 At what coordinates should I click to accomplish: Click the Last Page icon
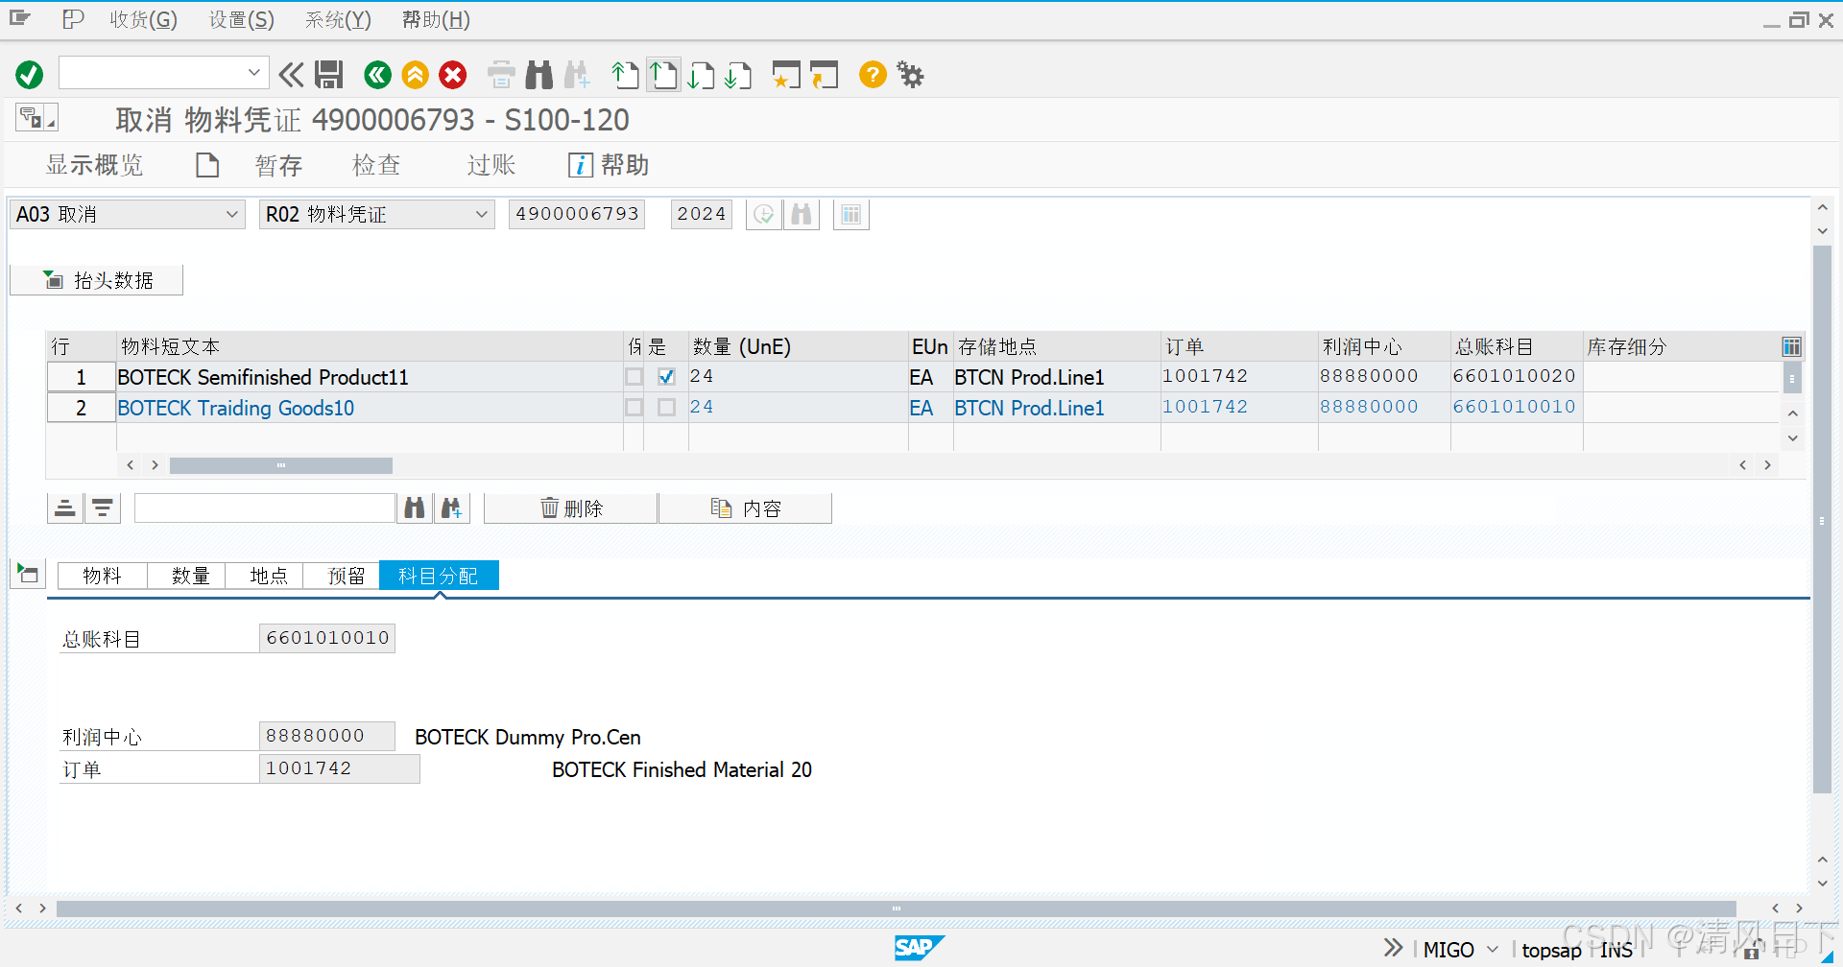(x=738, y=74)
